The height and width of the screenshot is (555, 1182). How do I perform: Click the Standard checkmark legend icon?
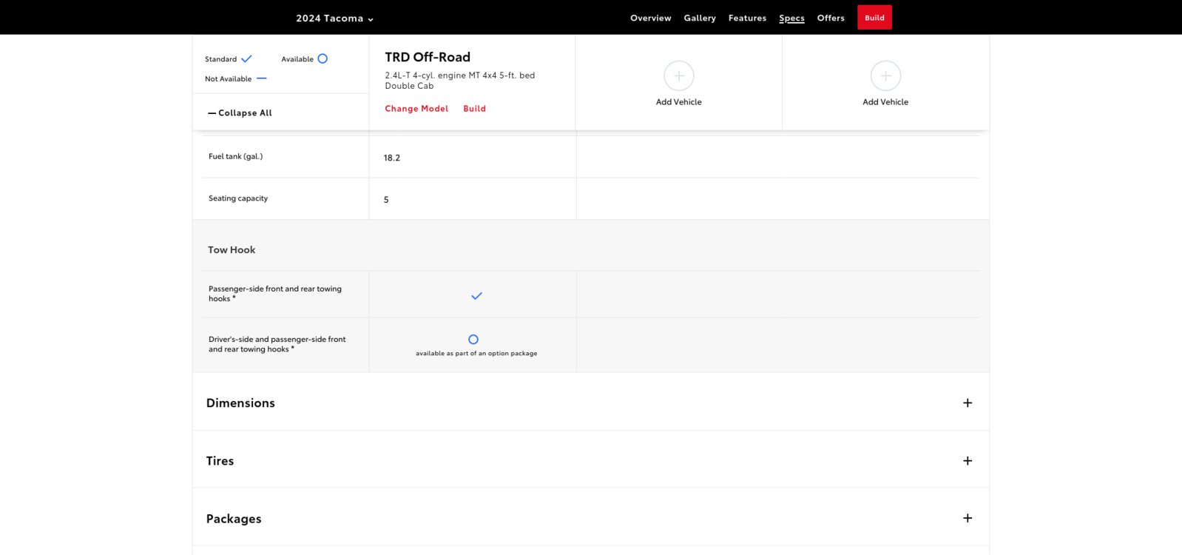click(246, 58)
